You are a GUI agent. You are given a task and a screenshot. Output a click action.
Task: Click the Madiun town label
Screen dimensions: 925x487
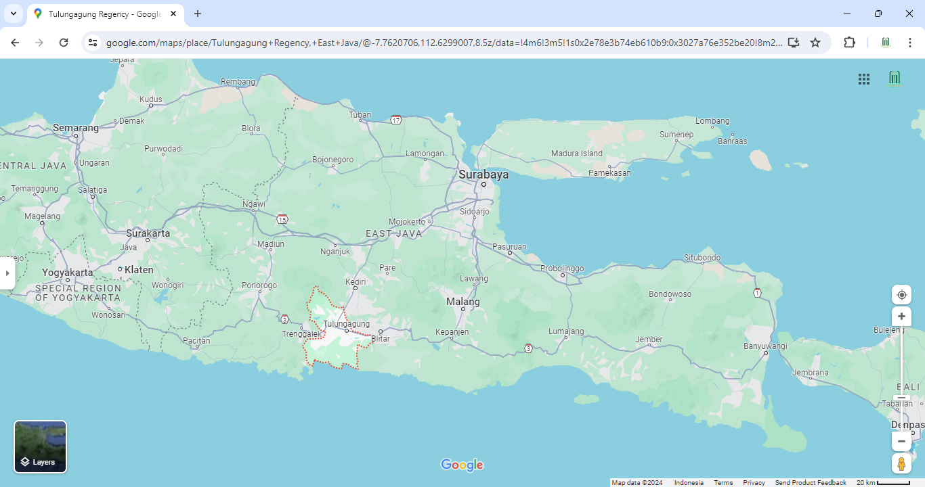[x=271, y=244]
